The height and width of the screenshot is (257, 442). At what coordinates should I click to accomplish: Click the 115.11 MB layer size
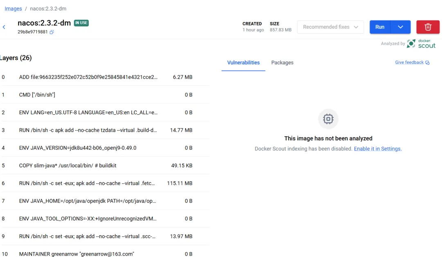pos(180,183)
